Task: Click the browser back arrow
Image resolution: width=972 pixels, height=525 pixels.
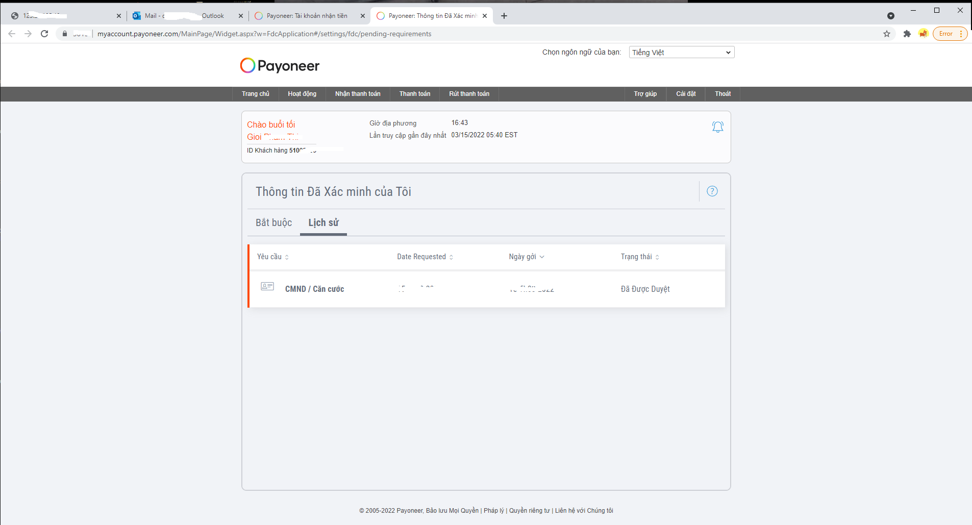Action: click(x=12, y=34)
